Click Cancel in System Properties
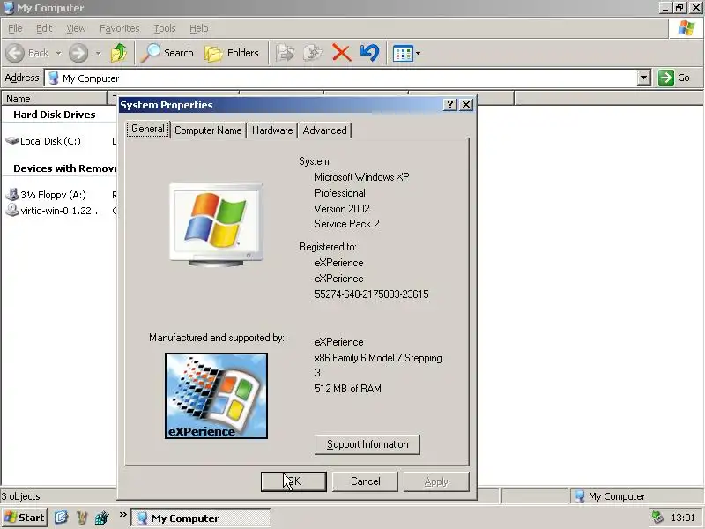 [x=365, y=481]
